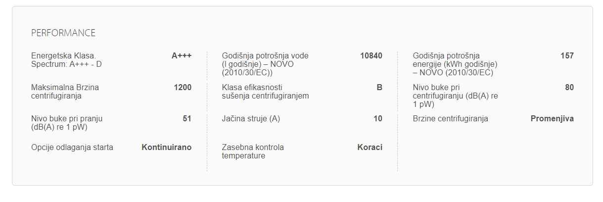Click the 157 energy consumption value
This screenshot has height=202, width=603.
(567, 56)
